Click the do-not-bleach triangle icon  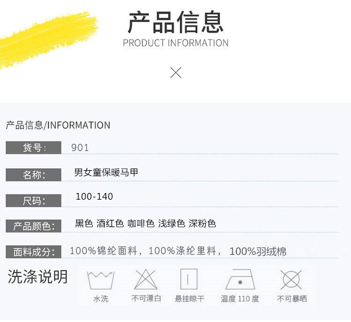[x=146, y=279]
